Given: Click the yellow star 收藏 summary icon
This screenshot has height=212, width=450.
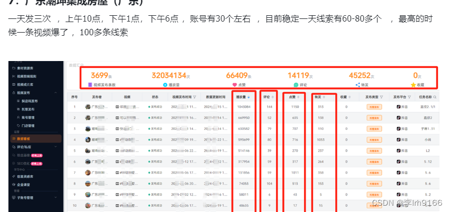Looking at the screenshot, I should 413,85.
